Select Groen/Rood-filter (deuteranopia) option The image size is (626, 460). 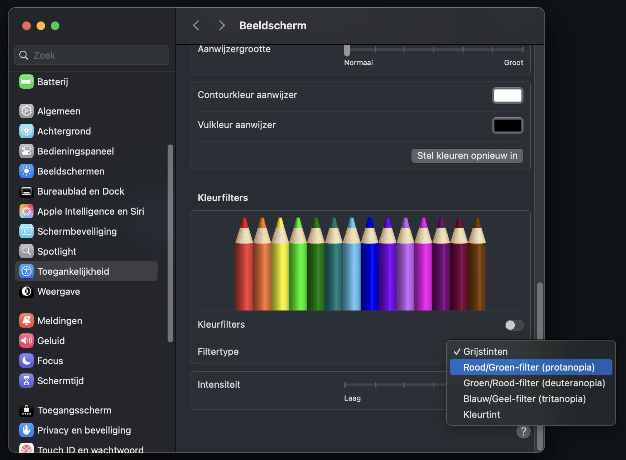click(534, 383)
